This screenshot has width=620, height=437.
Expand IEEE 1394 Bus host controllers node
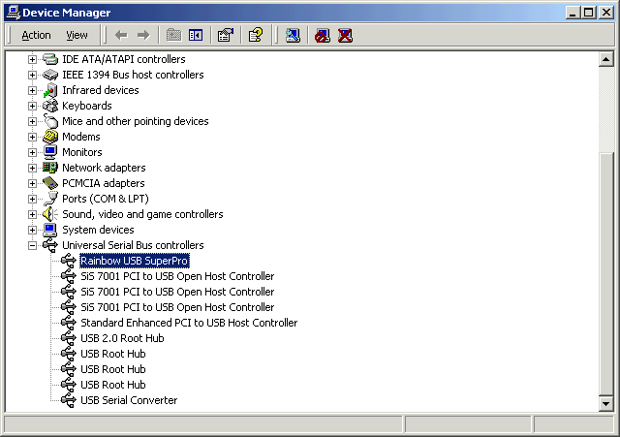click(32, 75)
